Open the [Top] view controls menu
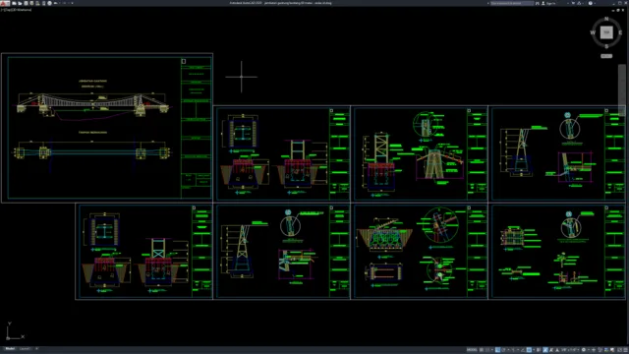 pyautogui.click(x=7, y=10)
